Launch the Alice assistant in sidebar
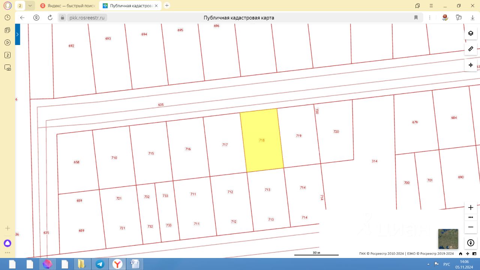The image size is (480, 270). click(7, 243)
